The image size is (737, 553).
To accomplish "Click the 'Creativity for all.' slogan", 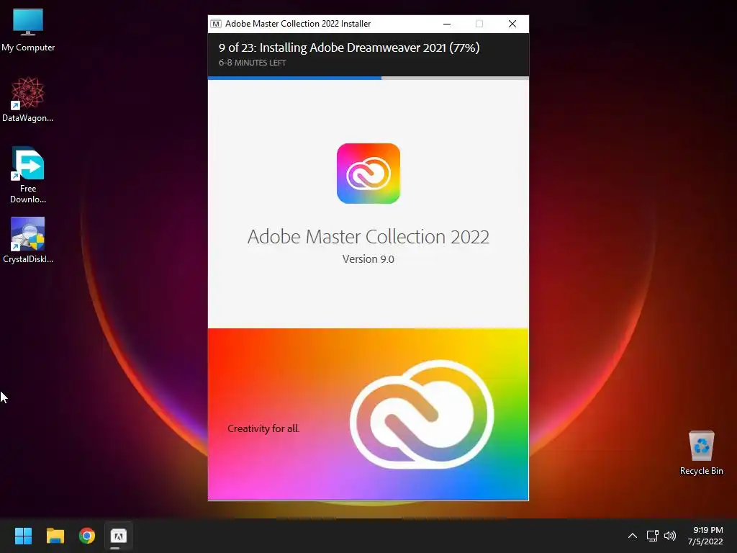I will coord(263,428).
